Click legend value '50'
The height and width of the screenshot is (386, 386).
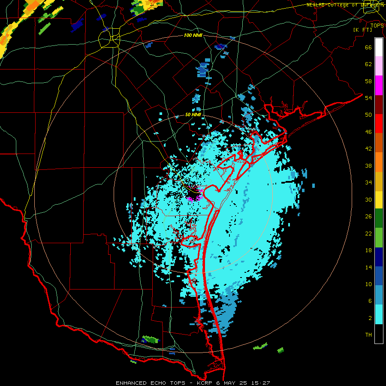[x=368, y=115]
